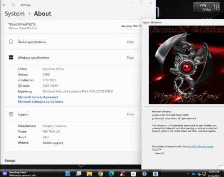
Task: Switch to Settings gear taskbar icon
Action: coord(144,173)
